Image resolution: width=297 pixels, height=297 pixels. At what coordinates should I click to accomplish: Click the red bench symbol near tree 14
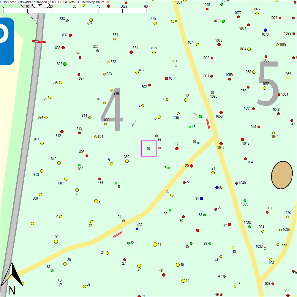[x=208, y=123]
